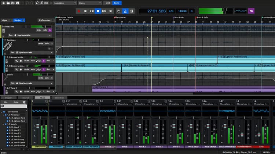275x154 pixels.
Task: Click the zoom in magnifier icon
Action: pos(37,3)
